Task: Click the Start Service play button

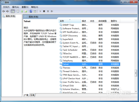Action: [40, 11]
